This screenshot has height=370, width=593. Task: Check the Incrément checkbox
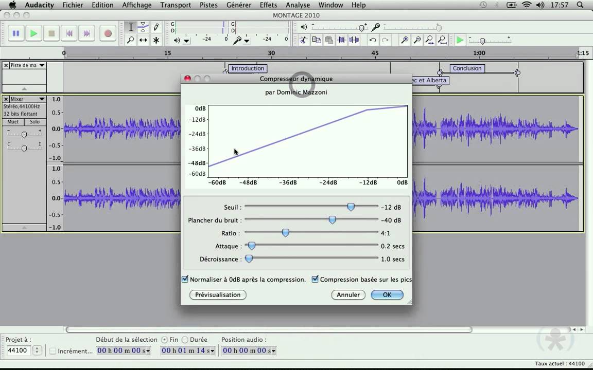(53, 351)
